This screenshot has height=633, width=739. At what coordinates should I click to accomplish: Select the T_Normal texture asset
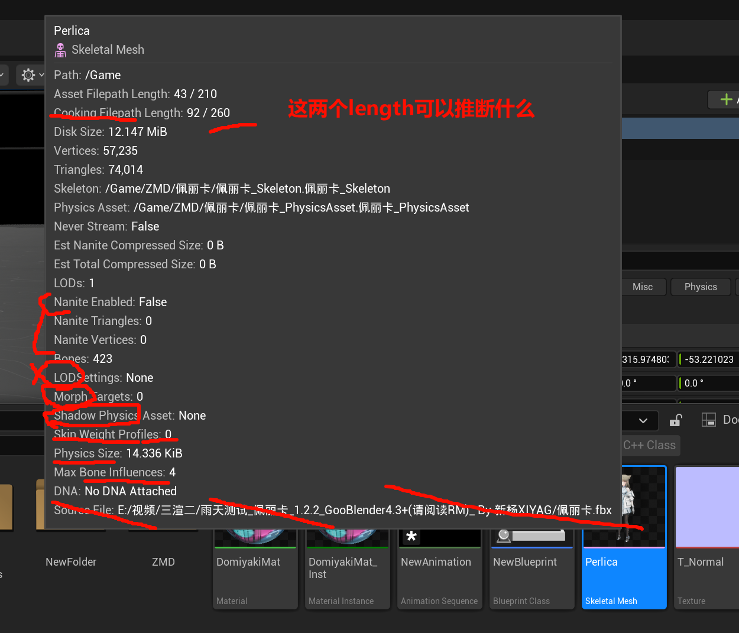click(x=706, y=538)
